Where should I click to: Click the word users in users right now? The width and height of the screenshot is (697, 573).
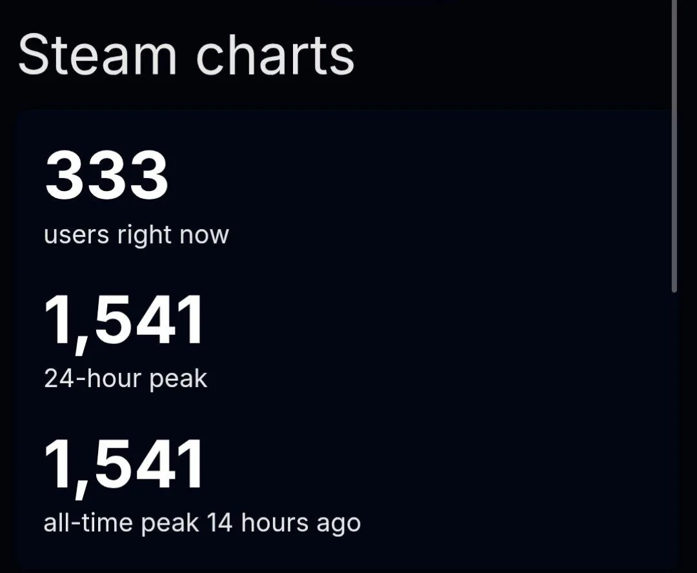76,236
